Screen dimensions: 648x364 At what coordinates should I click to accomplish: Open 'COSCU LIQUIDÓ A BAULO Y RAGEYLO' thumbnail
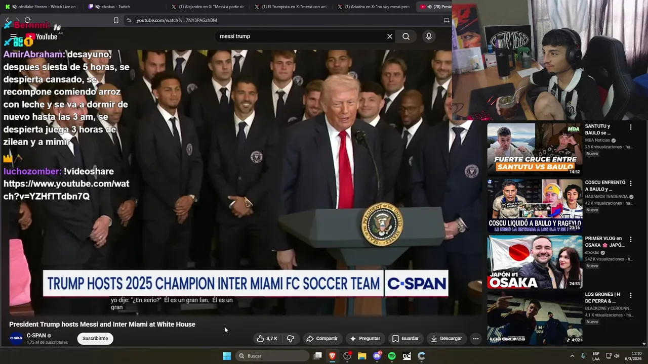click(535, 205)
